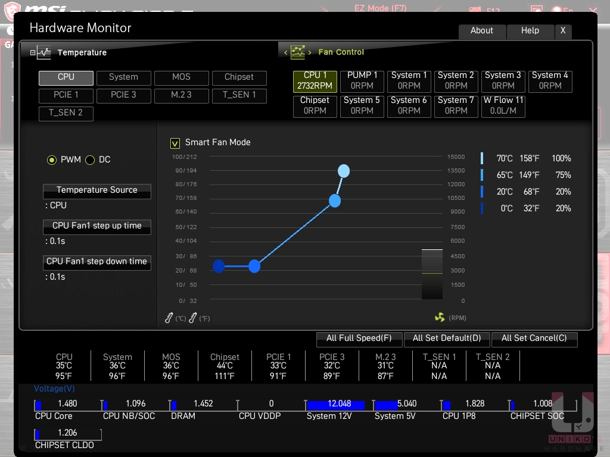The image size is (610, 457).
Task: Click the 70°C 100% legend color swatch
Action: coord(482,158)
